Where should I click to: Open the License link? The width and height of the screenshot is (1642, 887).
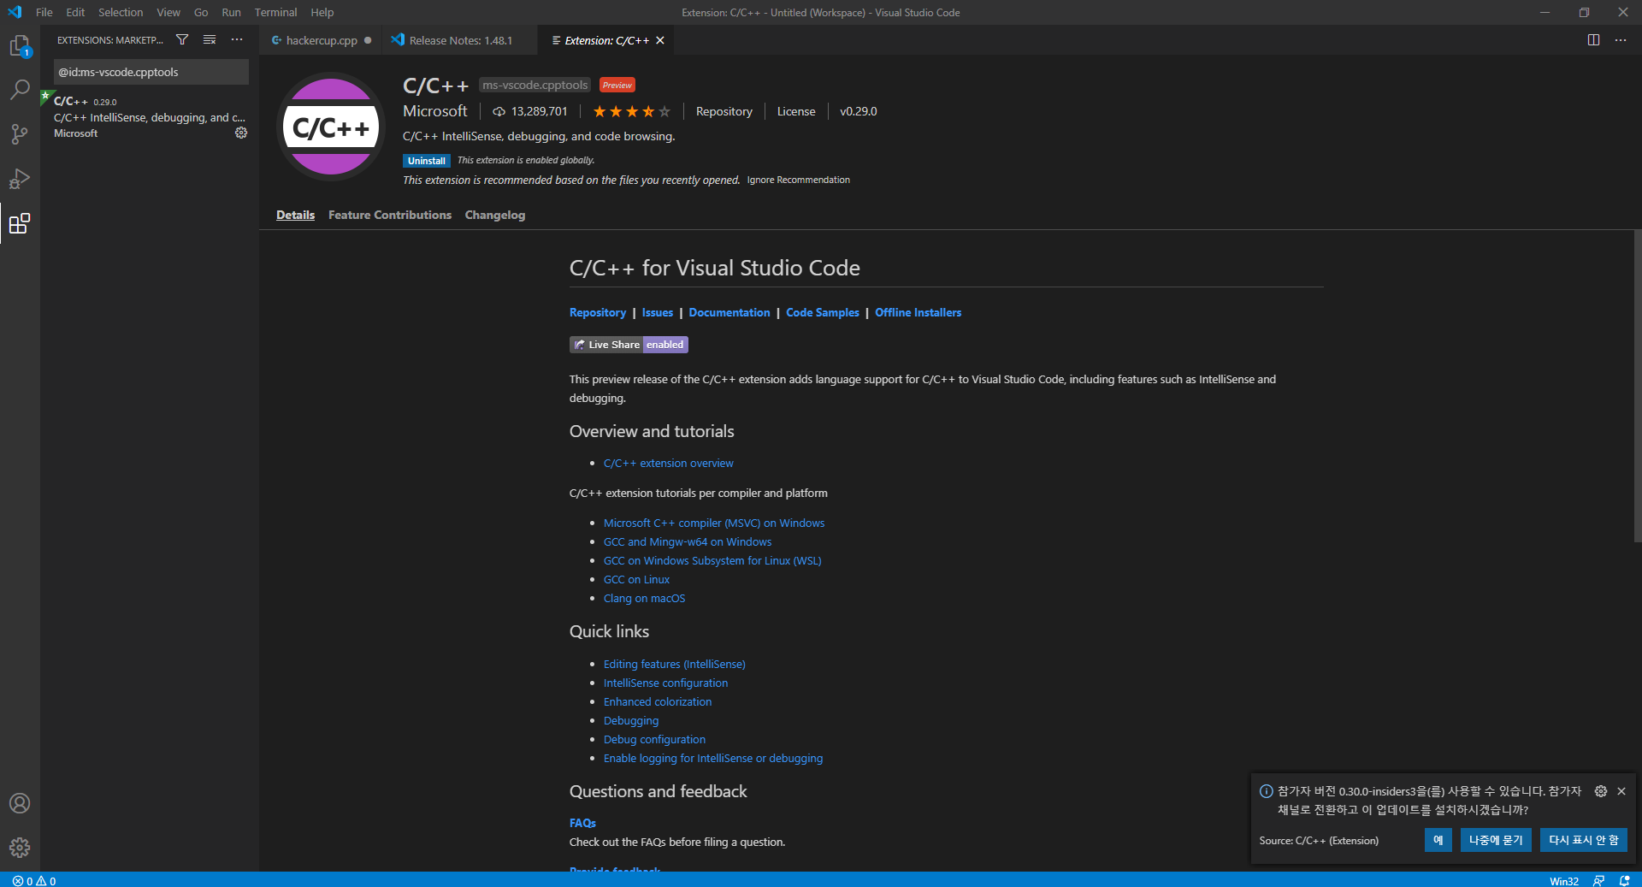(796, 111)
